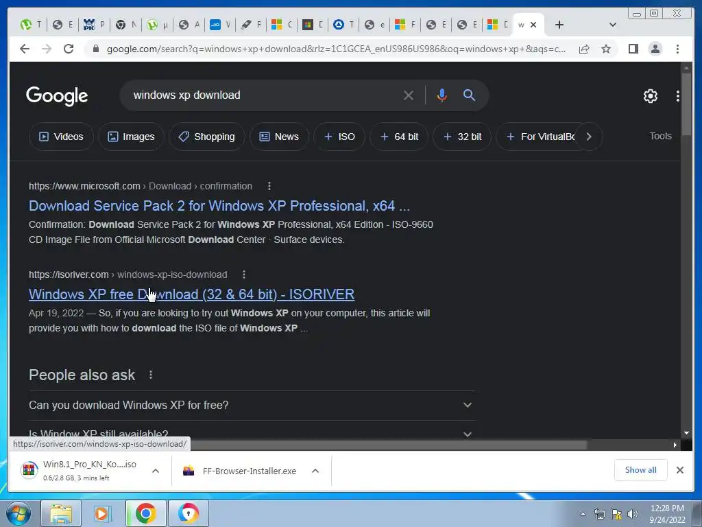Bookmark this page with the star icon
Screen dimensions: 702x527
606,49
